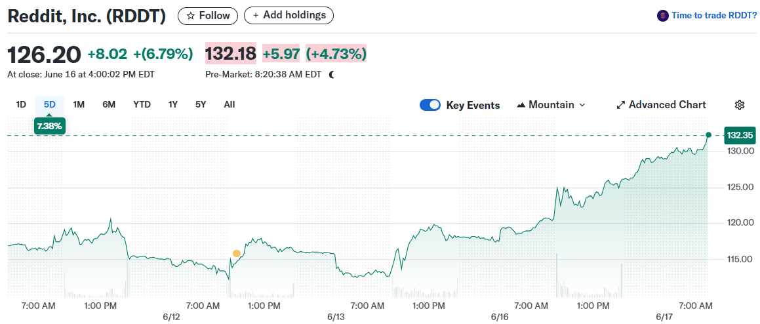Click the orange key event marker
This screenshot has width=760, height=324.
point(237,253)
